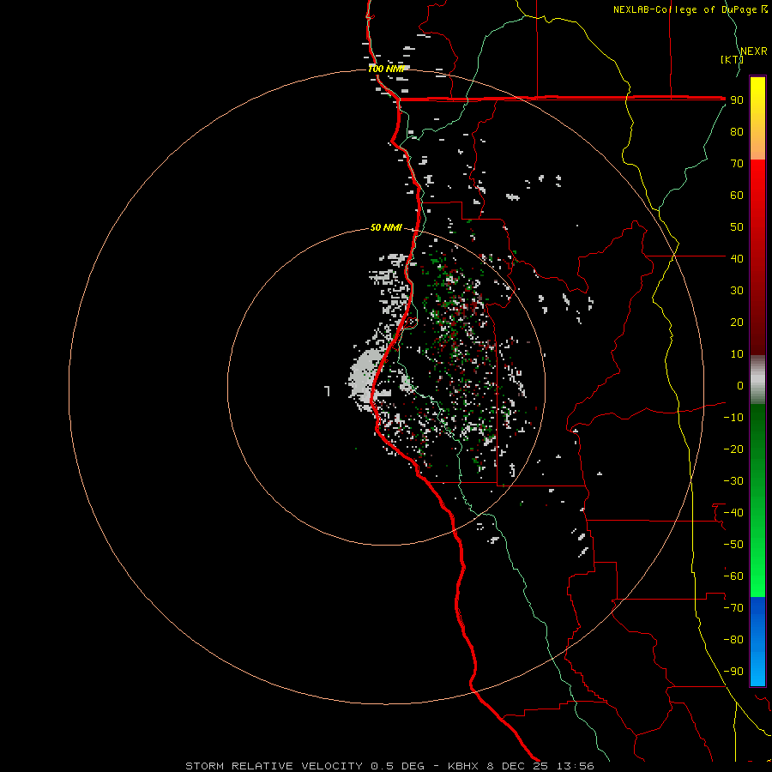This screenshot has height=772, width=772.
Task: Pick the orange segment between 70 and 80
Action: point(757,145)
